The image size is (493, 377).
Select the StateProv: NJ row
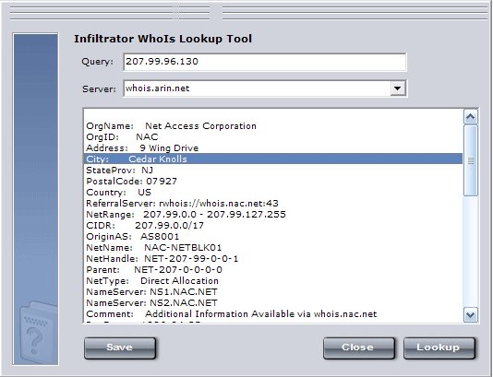(274, 171)
